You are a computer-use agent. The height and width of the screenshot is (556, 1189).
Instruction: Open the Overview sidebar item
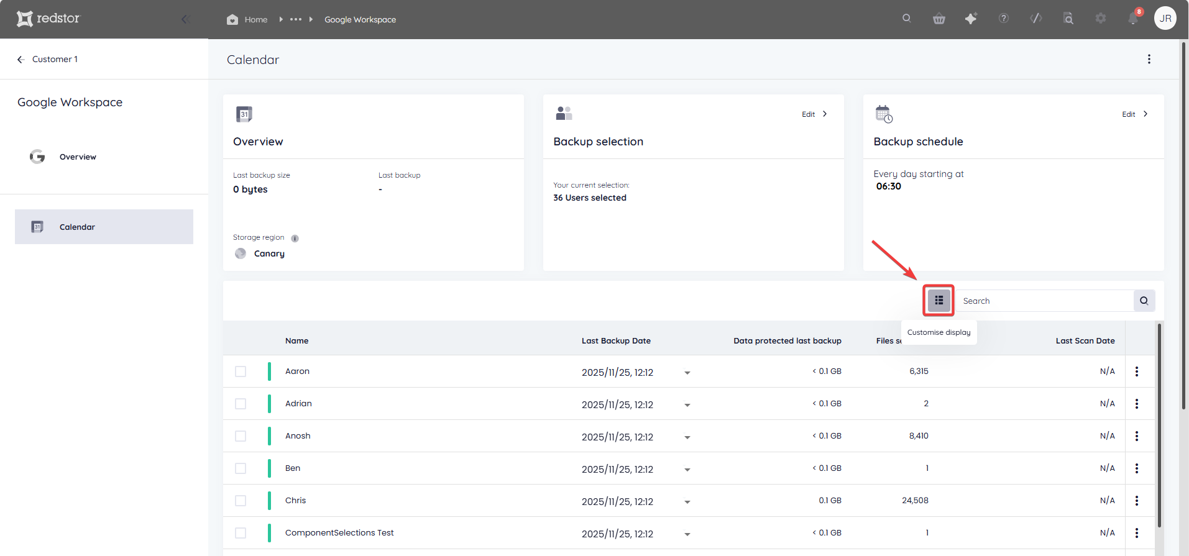[104, 157]
